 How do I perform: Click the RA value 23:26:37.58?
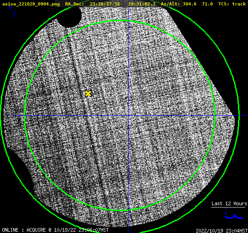[105, 4]
